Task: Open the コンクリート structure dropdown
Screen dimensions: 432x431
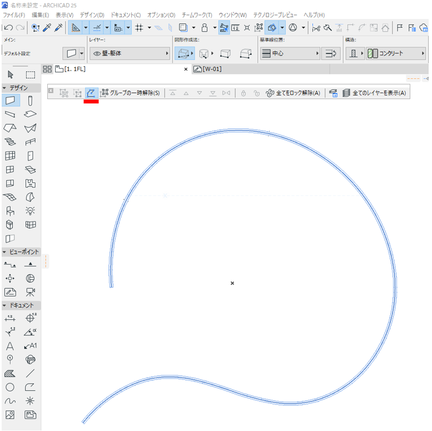Action: click(396, 53)
